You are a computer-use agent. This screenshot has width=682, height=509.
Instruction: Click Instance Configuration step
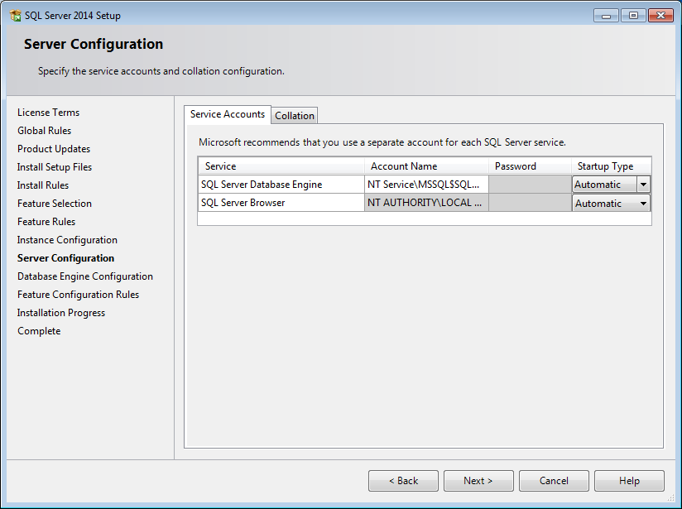(x=67, y=240)
